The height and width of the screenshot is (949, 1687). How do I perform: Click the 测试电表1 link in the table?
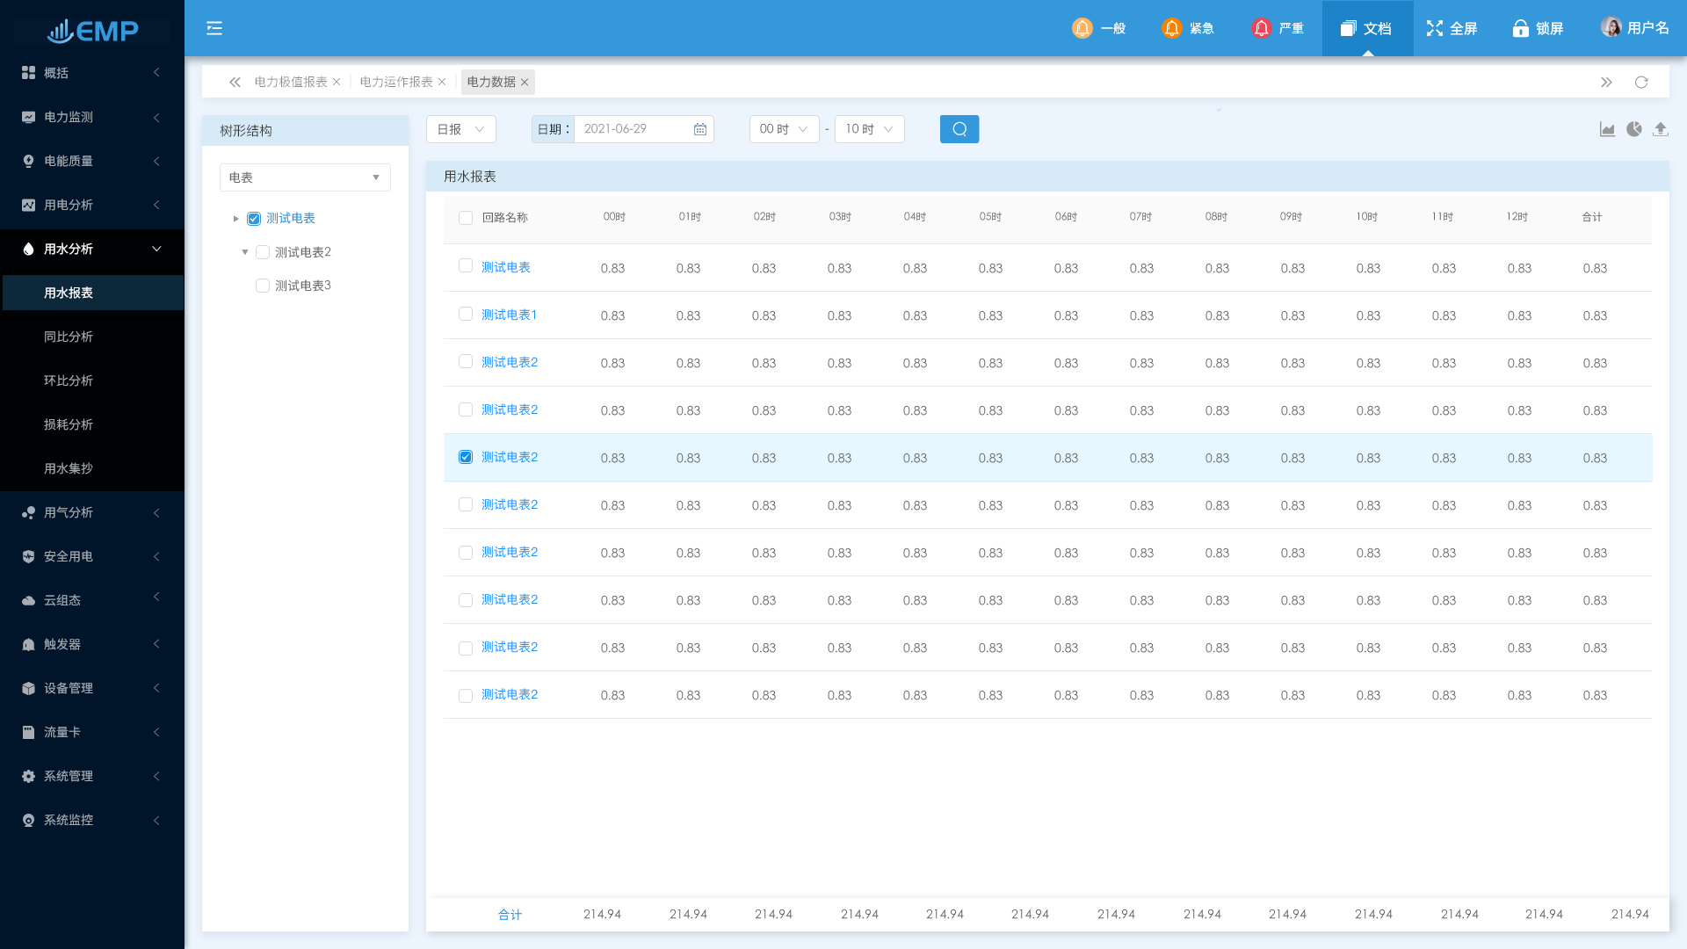(x=509, y=315)
